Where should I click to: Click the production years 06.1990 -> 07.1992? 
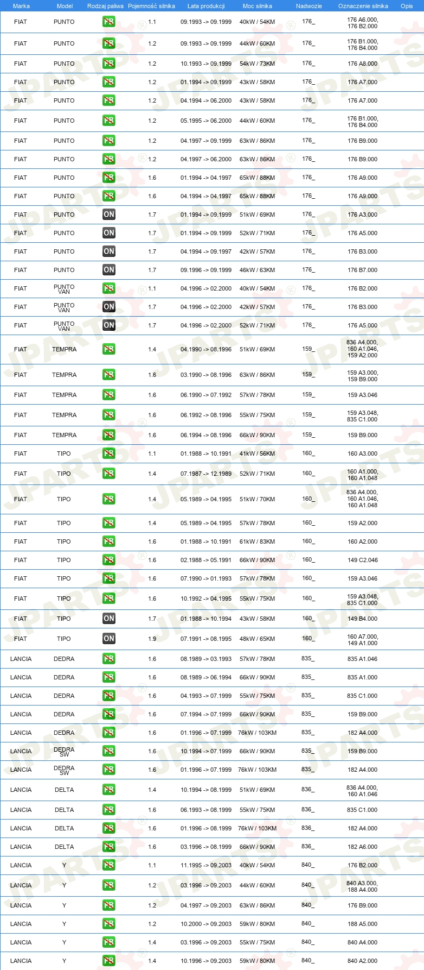[x=206, y=395]
